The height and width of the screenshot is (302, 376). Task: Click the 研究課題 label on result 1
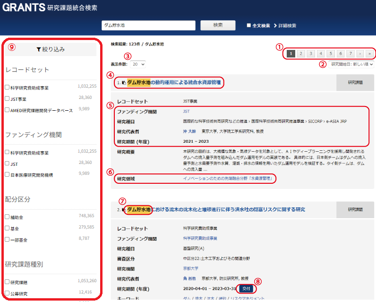click(355, 82)
